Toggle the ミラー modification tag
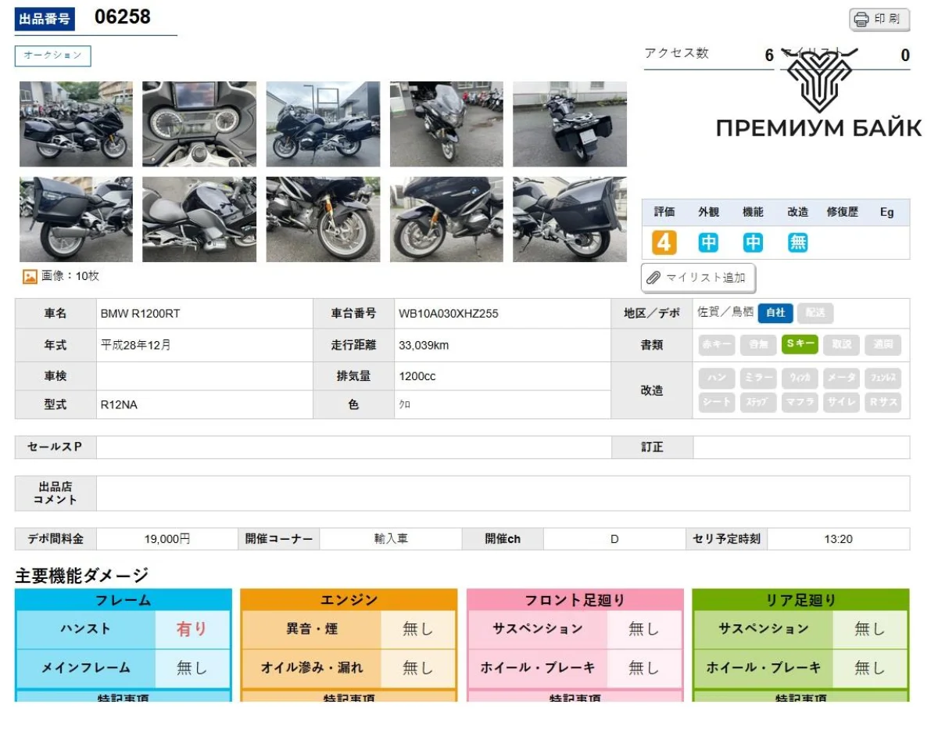This screenshot has width=938, height=740. 758,378
